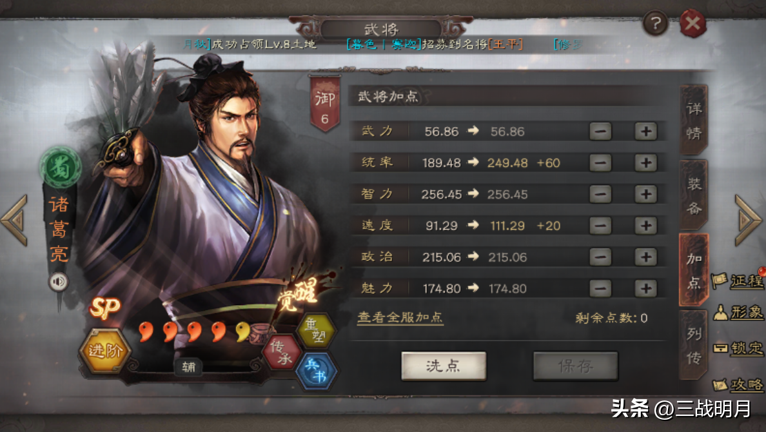Switch to the 装备 tab
766x432 pixels.
pos(694,195)
